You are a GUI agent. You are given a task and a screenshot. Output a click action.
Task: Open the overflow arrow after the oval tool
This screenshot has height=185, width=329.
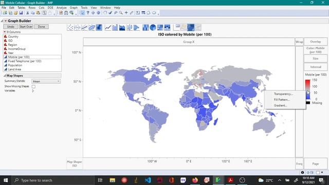[158, 14]
